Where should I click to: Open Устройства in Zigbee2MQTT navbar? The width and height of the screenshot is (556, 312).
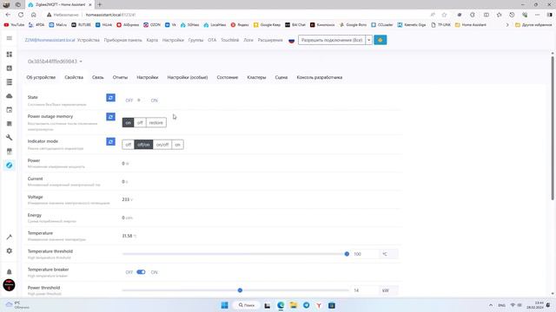click(x=89, y=40)
